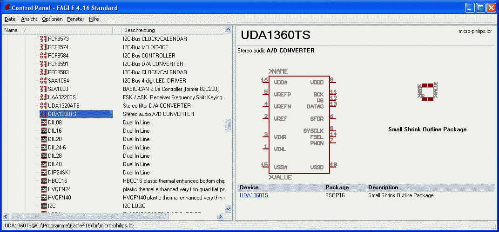Click the SSOP16 package footprint thumbnail
This screenshot has width=499, height=232.
pos(428,92)
